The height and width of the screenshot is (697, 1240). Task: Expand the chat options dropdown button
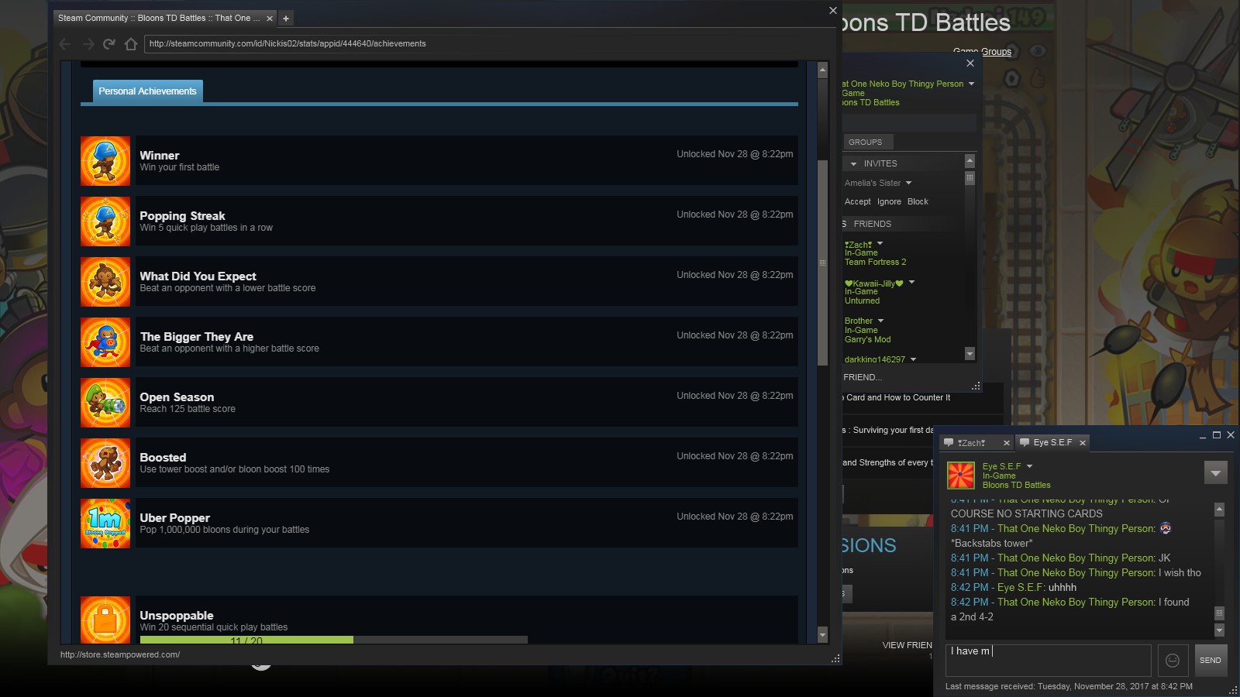point(1215,472)
